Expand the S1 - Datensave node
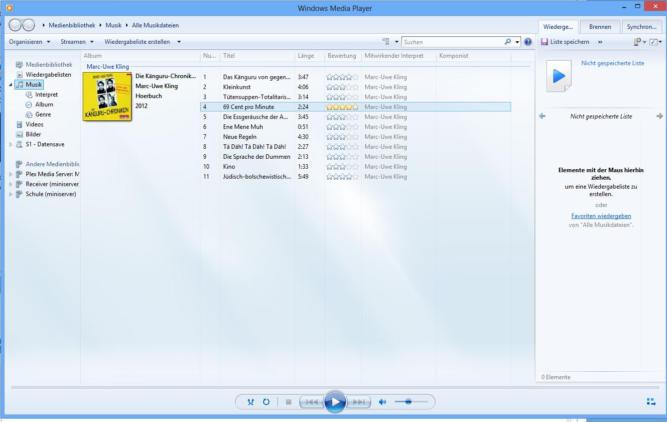 (10, 144)
